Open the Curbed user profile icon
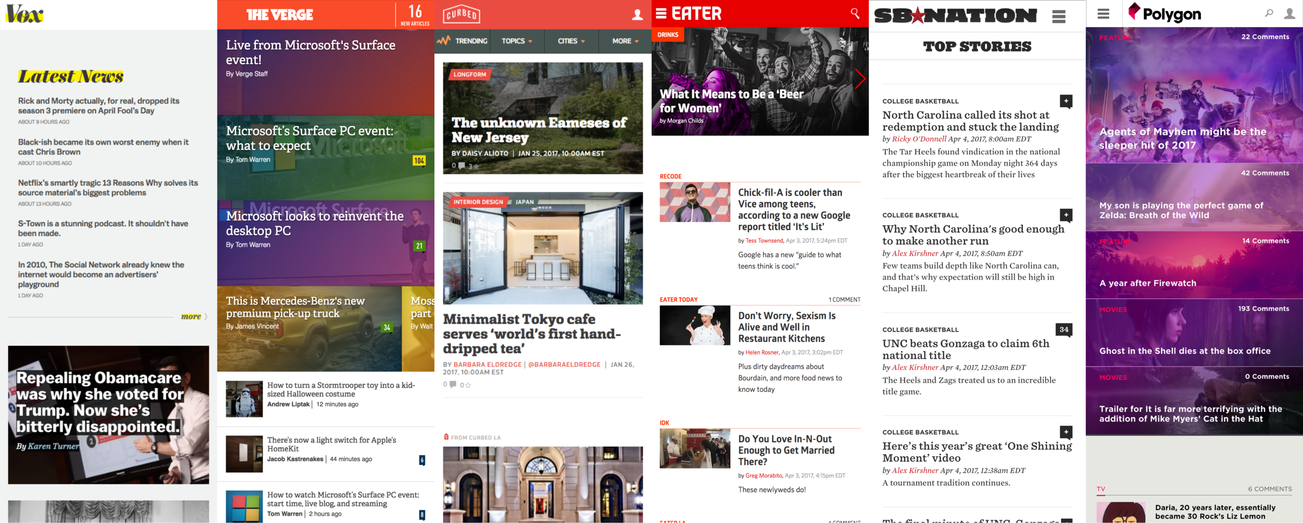The width and height of the screenshot is (1303, 523). 637,15
